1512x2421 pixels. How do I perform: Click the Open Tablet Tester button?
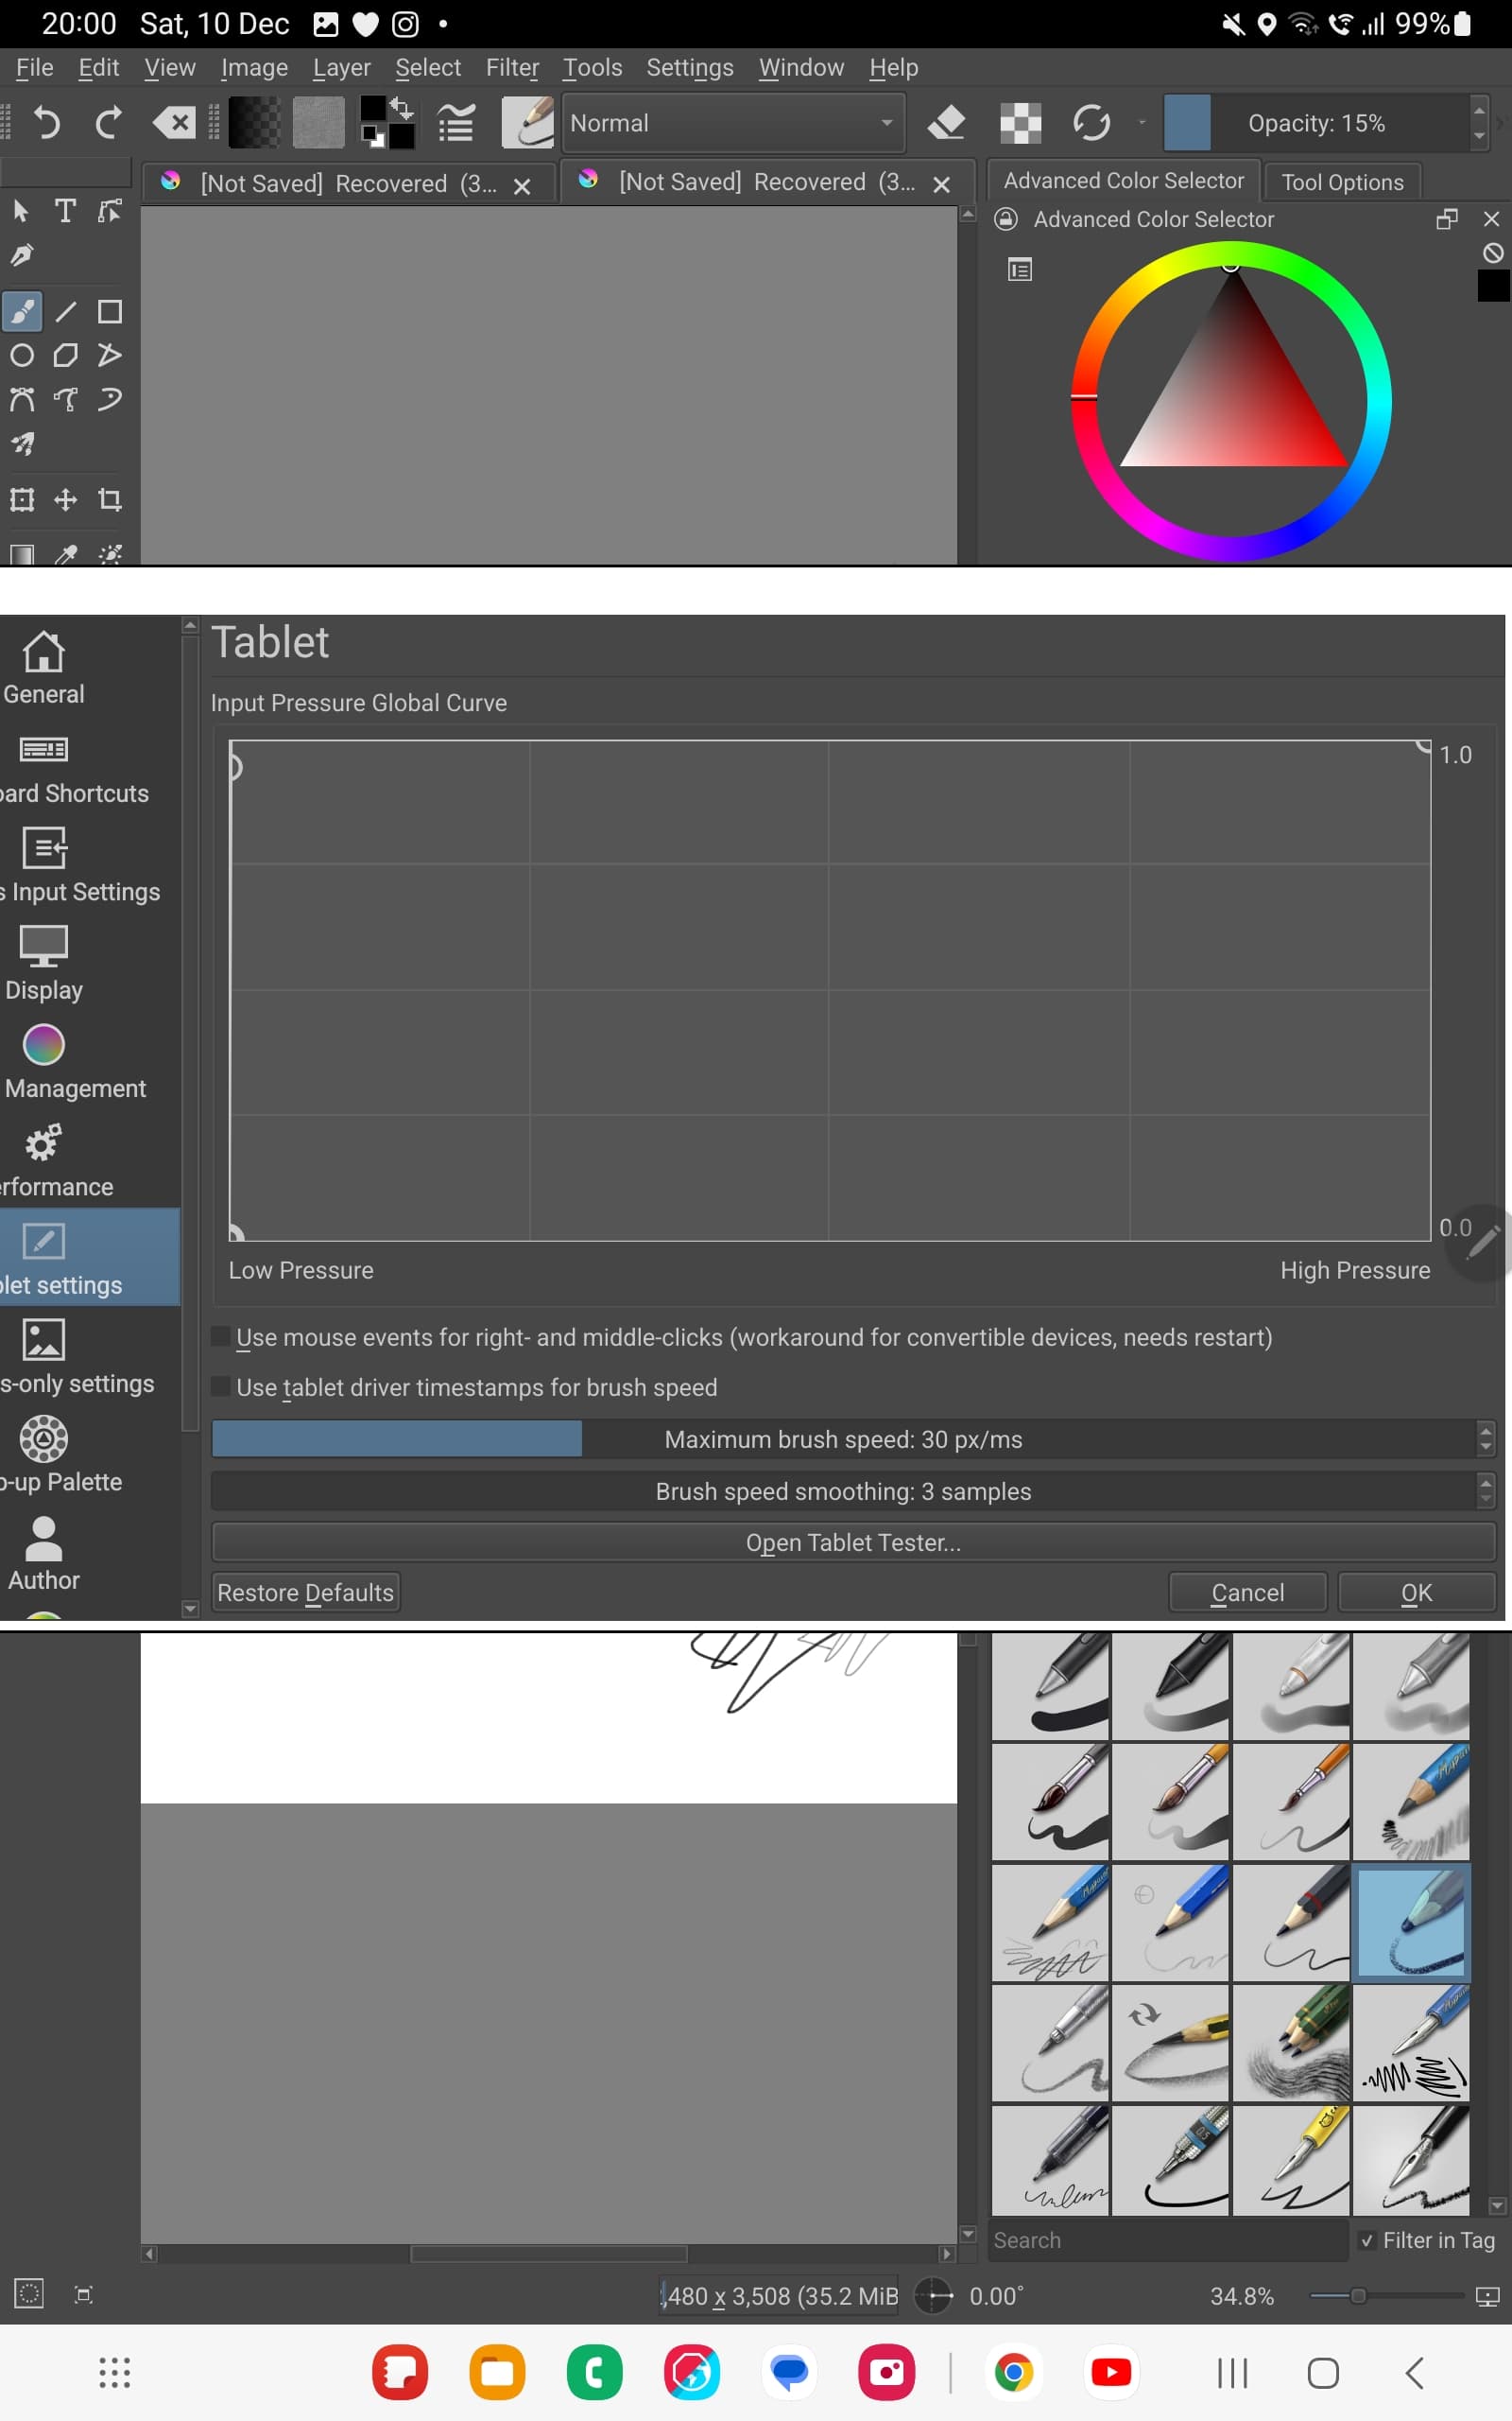click(853, 1542)
